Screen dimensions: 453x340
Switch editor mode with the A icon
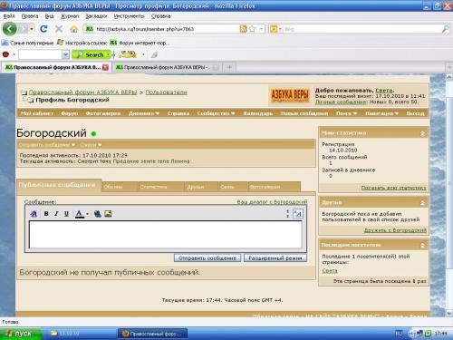coord(298,214)
